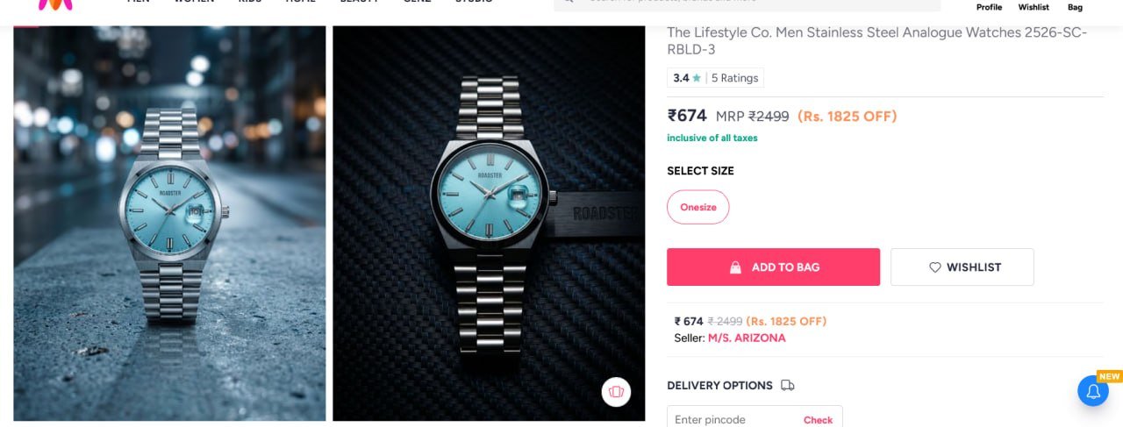
Task: Open the watch photo on the carbon fiber background
Action: click(x=489, y=223)
